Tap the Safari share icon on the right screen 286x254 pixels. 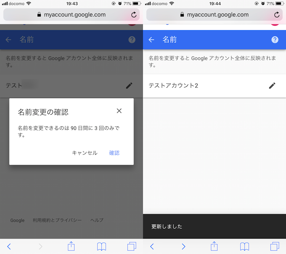(x=214, y=246)
